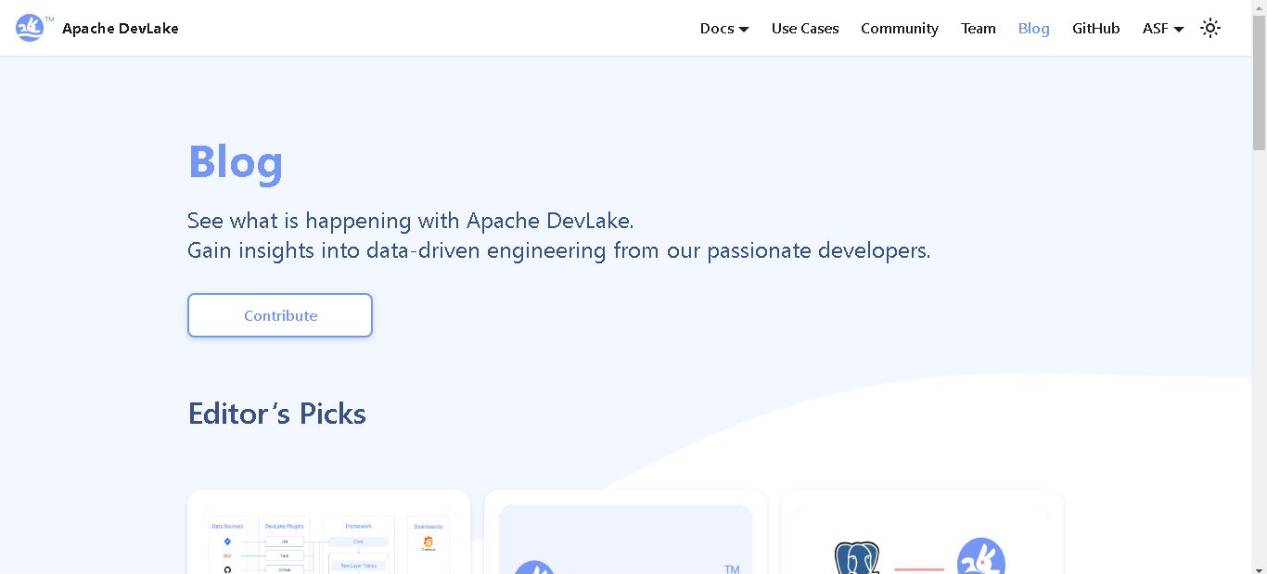
Task: Expand the ASF dropdown menu
Action: 1163,29
